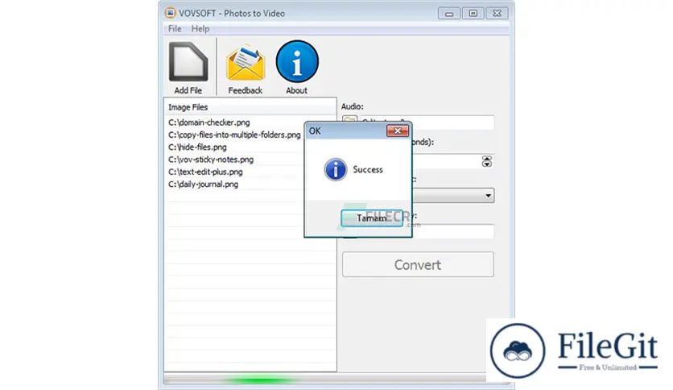Close the VOVSOFT Photos to Video window
The height and width of the screenshot is (390, 673).
click(x=497, y=14)
